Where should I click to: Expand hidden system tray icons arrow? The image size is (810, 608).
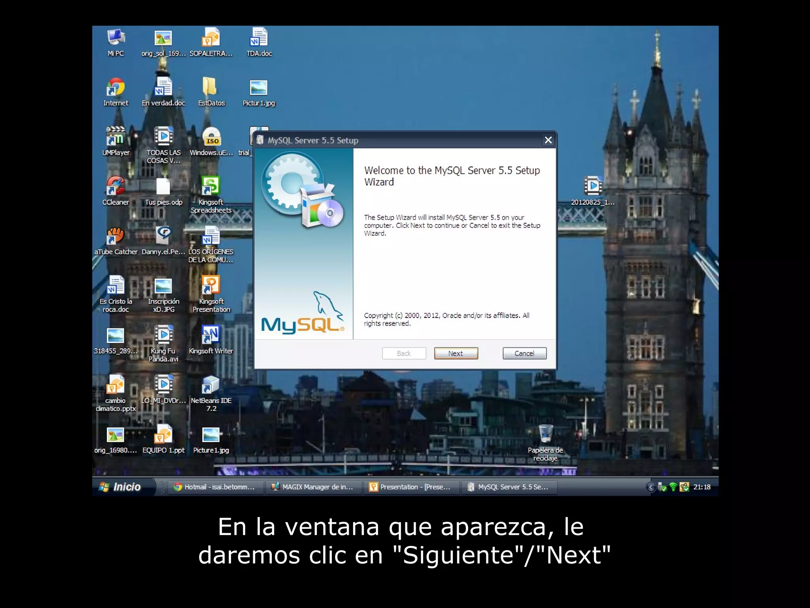click(x=650, y=487)
